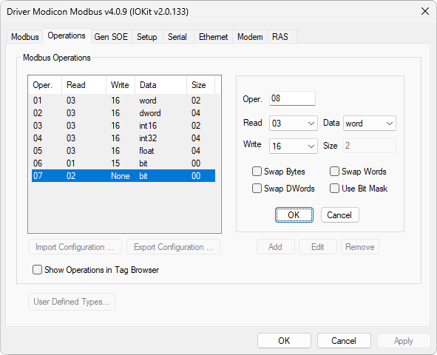Enable the Swap Bytes checkbox
This screenshot has height=355, width=437.
coord(257,172)
